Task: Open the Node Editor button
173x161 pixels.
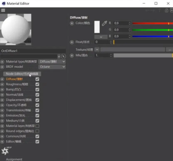Action: [x=22, y=74]
